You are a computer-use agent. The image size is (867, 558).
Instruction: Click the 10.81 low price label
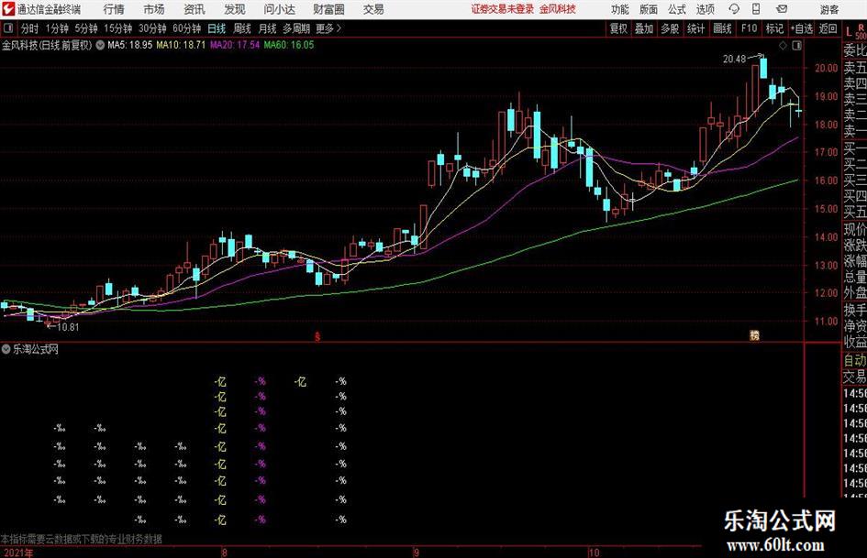68,327
